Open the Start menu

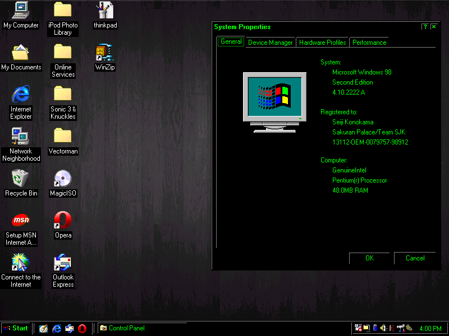coord(16,328)
